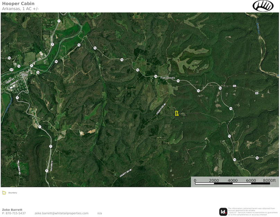Viewport: 280px width, 217px height.
Task: Click the route 327 marker near Jasper
Action: 11,70
